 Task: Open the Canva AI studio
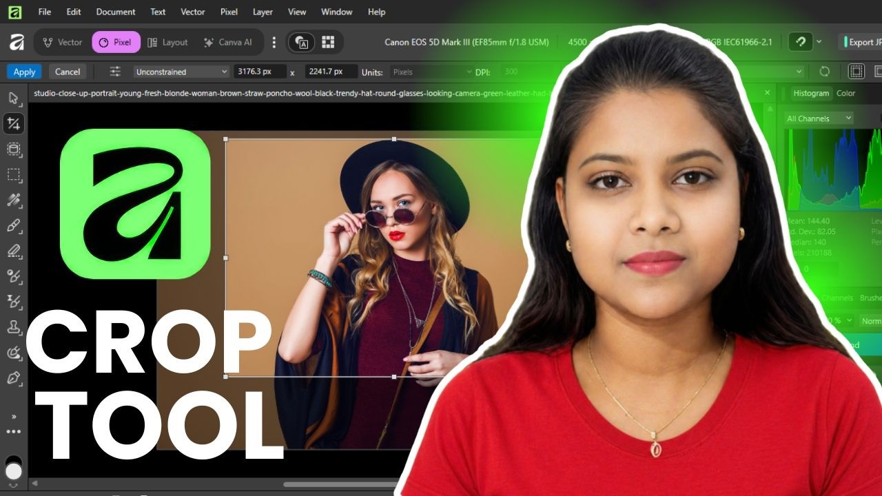pyautogui.click(x=228, y=42)
